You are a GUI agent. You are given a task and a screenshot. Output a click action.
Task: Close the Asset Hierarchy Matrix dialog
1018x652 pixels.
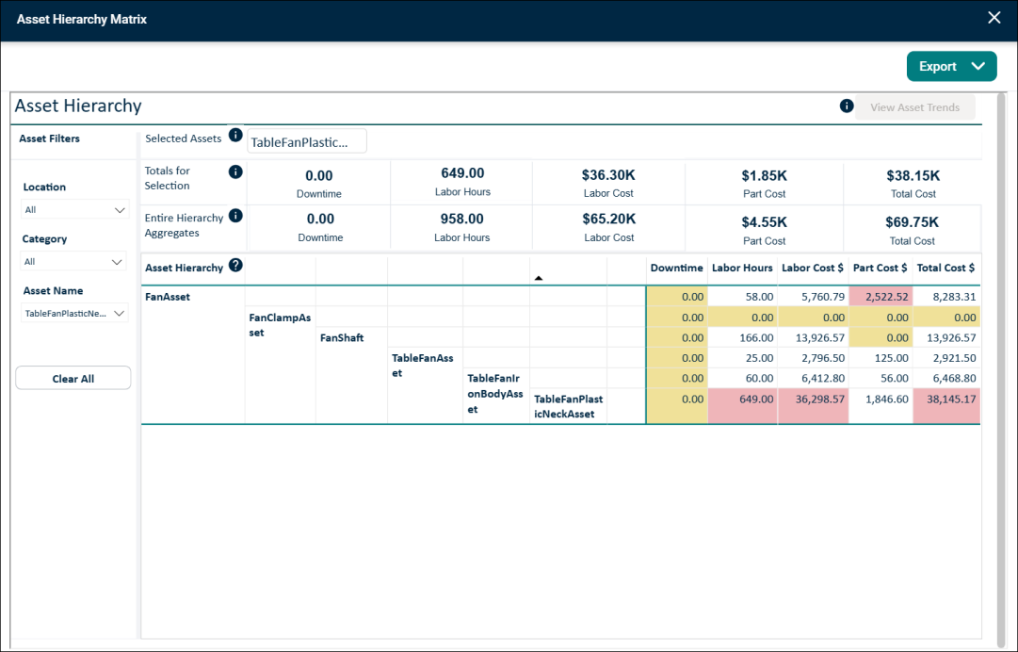(x=994, y=18)
